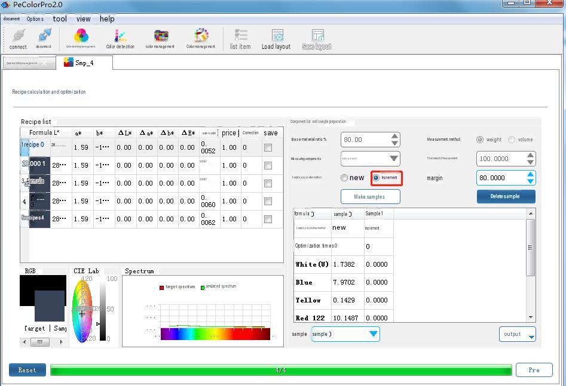Select the volume measurement method radio
The width and height of the screenshot is (566, 386).
pos(512,140)
